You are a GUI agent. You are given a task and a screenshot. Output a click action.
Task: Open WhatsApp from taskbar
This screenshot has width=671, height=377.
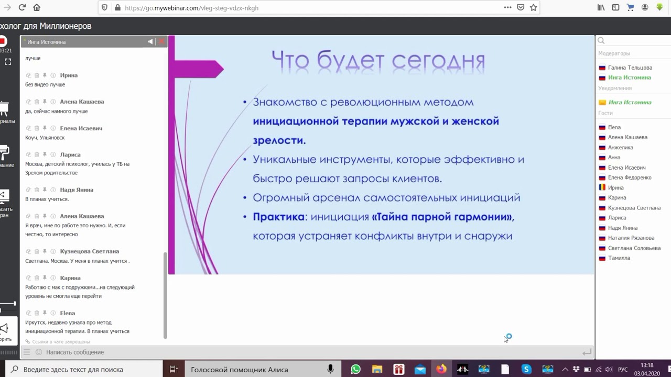(x=355, y=369)
